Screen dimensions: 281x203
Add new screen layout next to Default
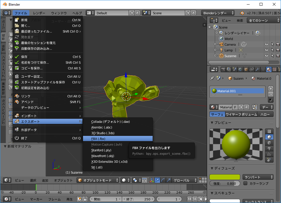coord(132,13)
